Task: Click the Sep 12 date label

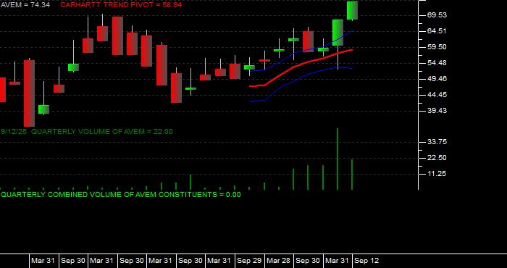Action: 366,261
